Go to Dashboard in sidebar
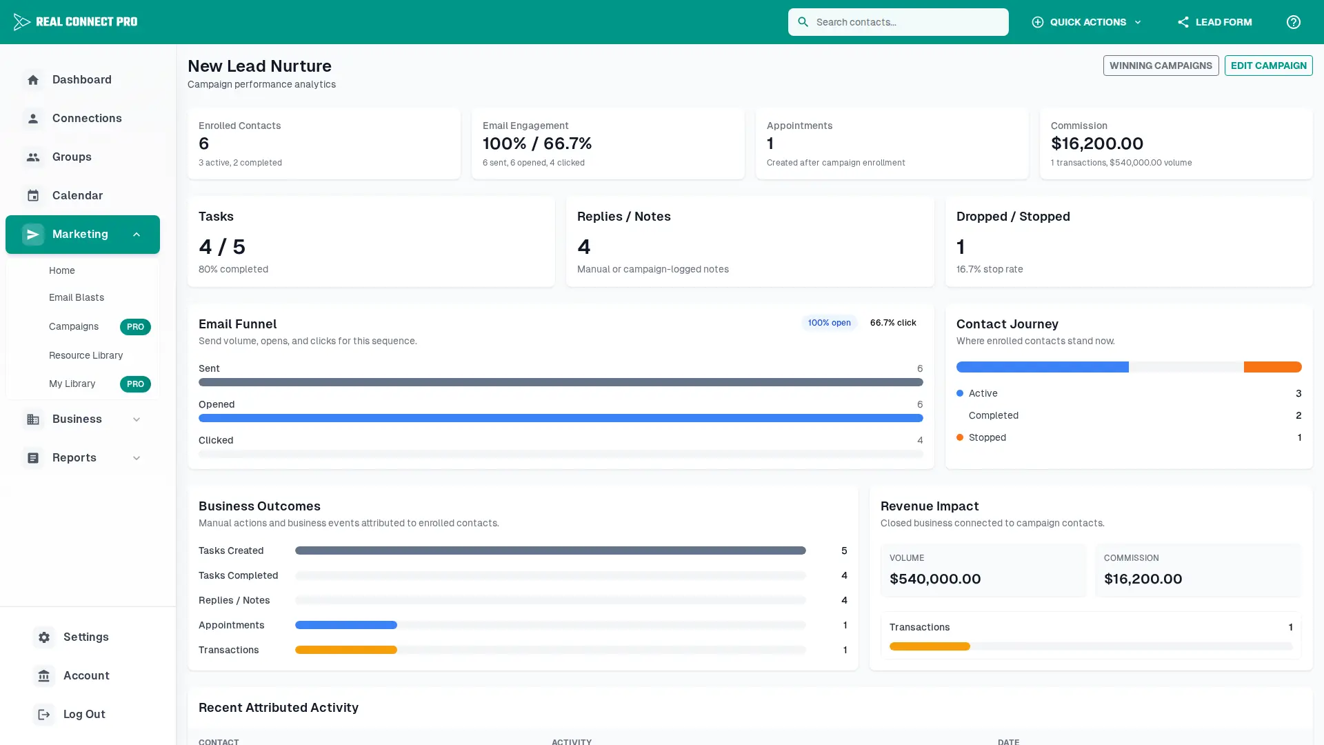Viewport: 1324px width, 745px height. pos(82,80)
